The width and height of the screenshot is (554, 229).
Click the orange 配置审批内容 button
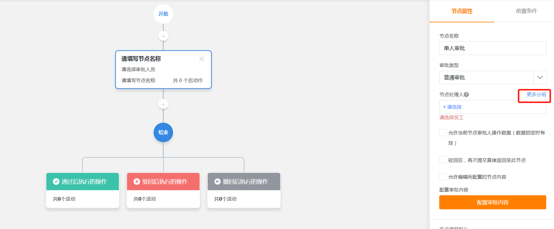click(492, 202)
